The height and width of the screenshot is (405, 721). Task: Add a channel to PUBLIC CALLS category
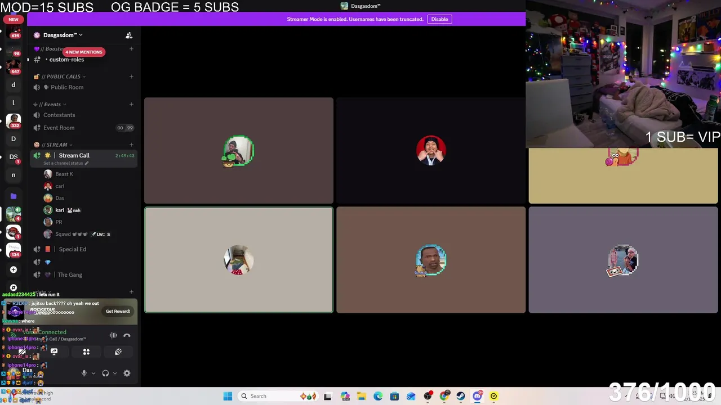tap(131, 76)
